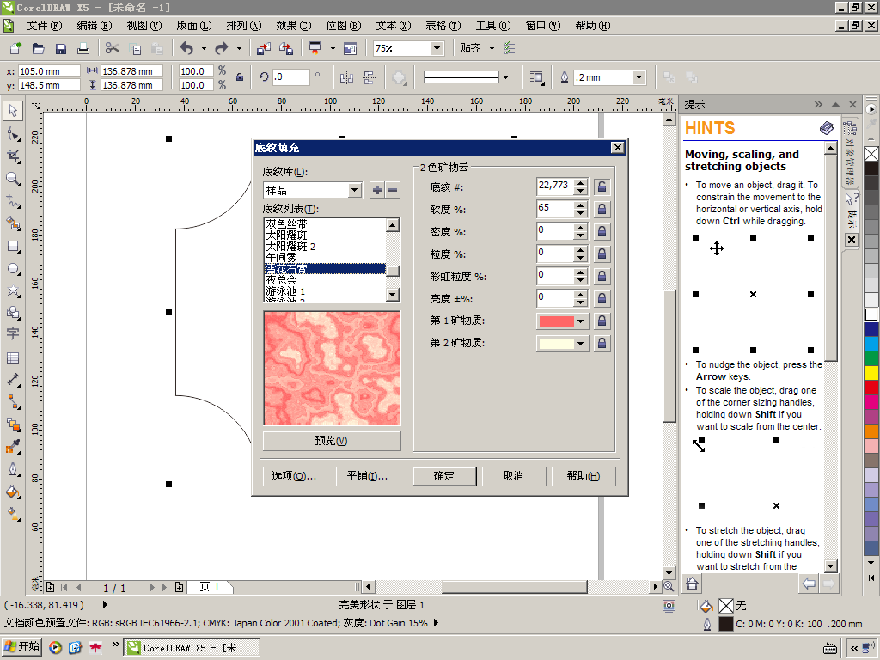Open the 效果(C) menu
Screen dimensions: 880x660
tap(294, 26)
